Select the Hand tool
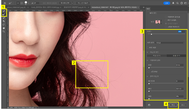 tap(4, 28)
